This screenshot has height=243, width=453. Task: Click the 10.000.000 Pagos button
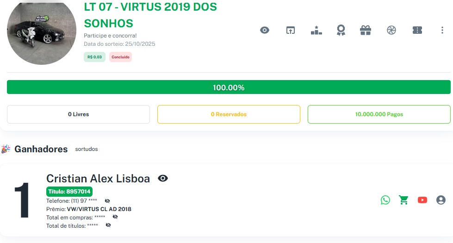[x=379, y=114]
